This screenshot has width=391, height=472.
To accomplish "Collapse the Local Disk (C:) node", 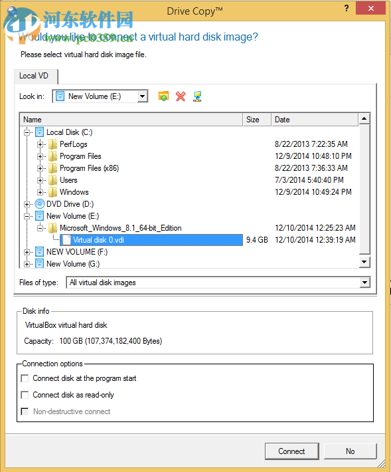I will [x=27, y=132].
